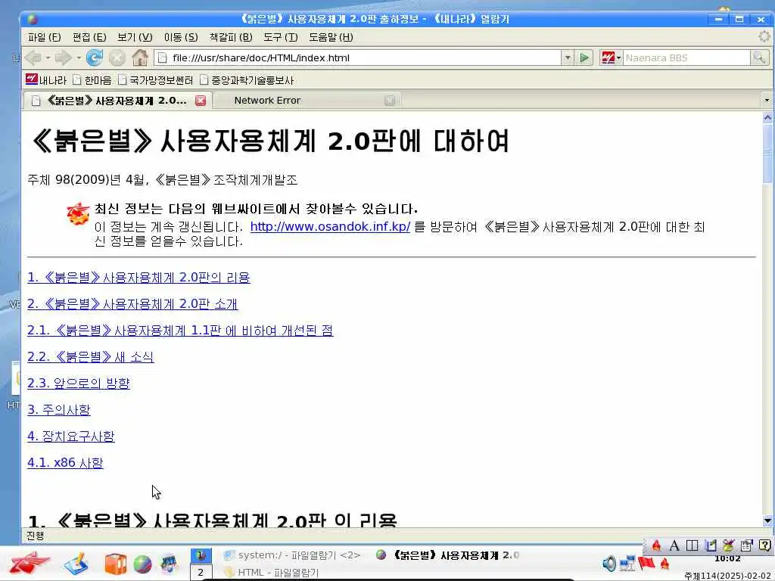Open link 2.1. 1.1판에 비하여 개선된 점
Image resolution: width=775 pixels, height=581 pixels.
click(180, 330)
